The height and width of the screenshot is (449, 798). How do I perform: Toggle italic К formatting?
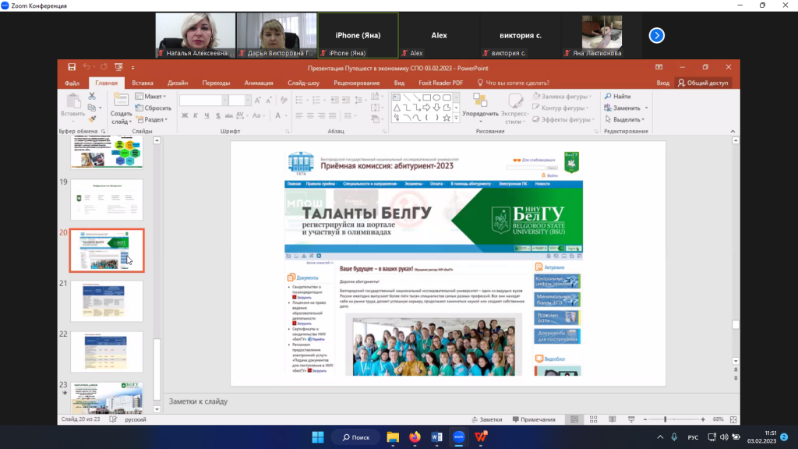196,116
